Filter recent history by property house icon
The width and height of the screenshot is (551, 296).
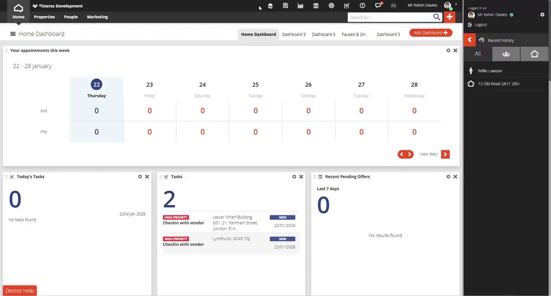click(534, 54)
